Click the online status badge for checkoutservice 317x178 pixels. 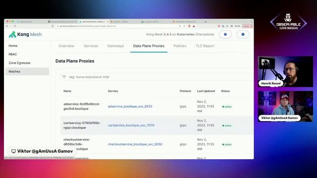click(227, 144)
